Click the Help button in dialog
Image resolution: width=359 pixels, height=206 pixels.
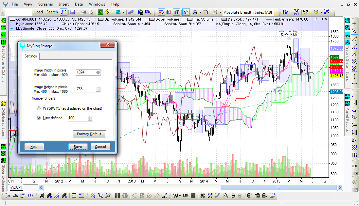coord(34,147)
